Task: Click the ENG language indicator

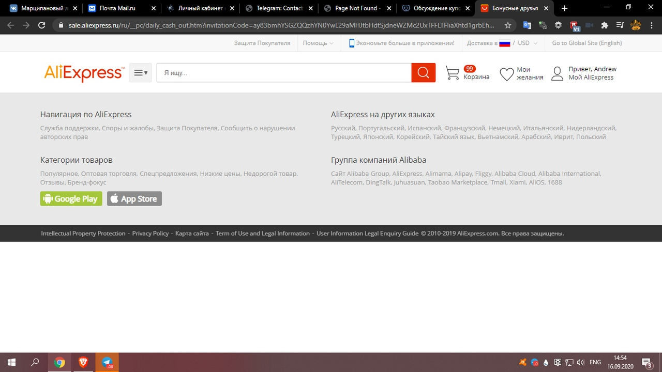Action: (x=595, y=362)
